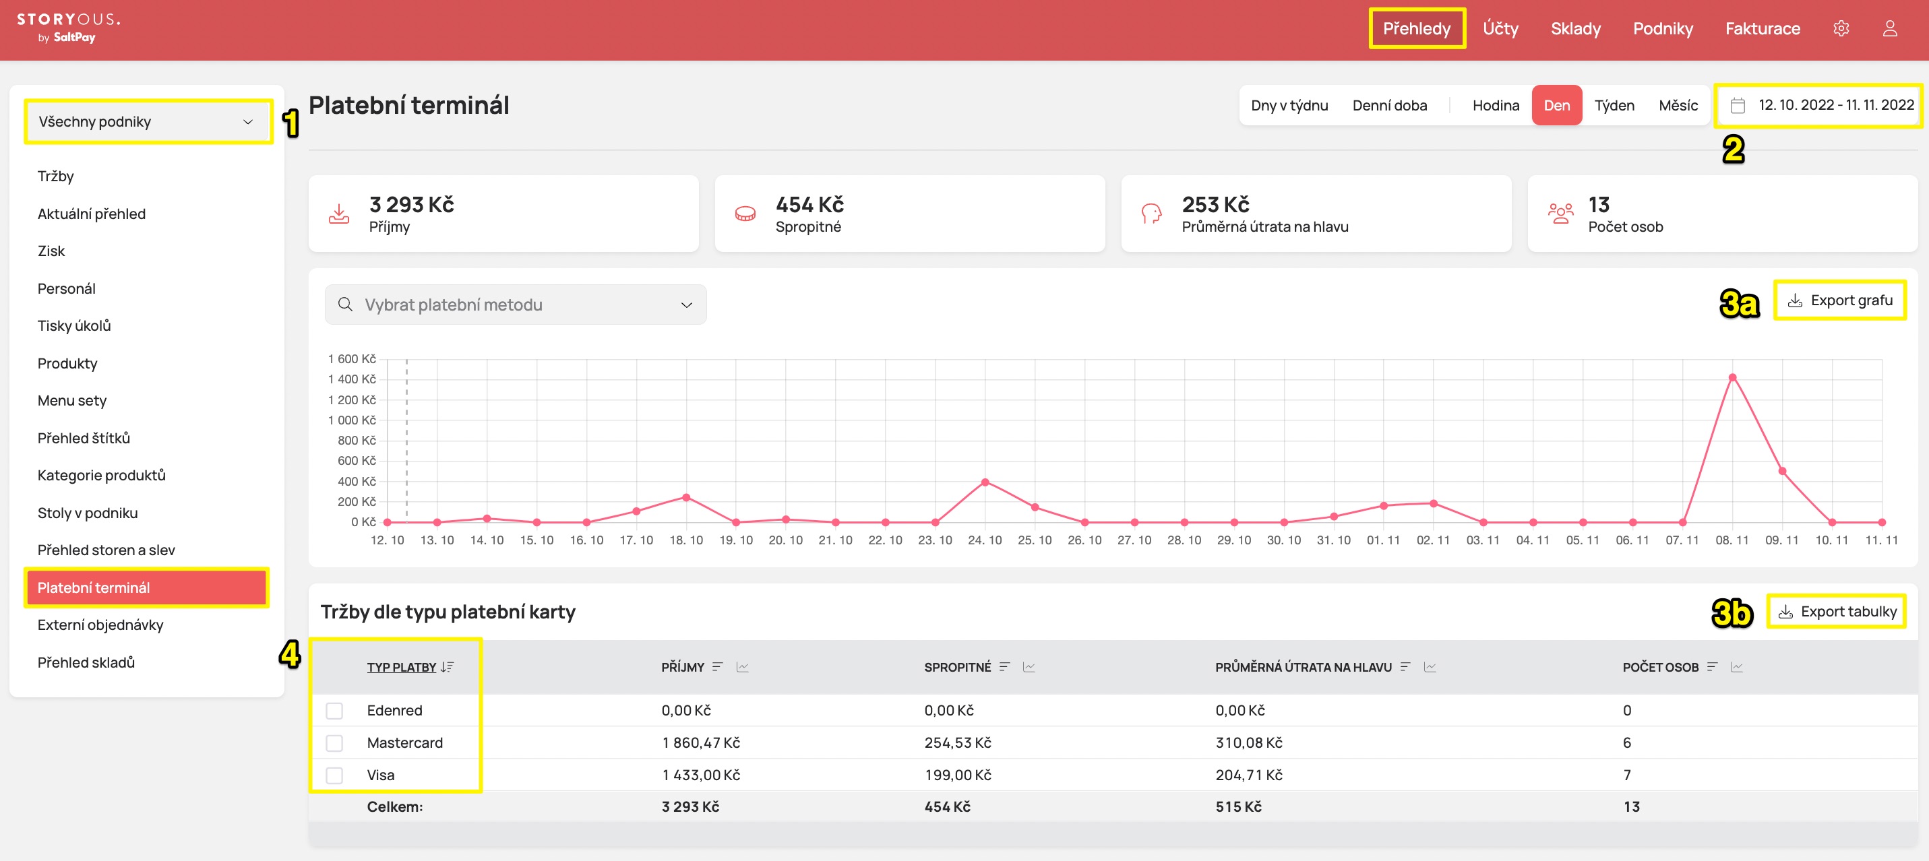The height and width of the screenshot is (861, 1929).
Task: Select Platební terminál in the sidebar
Action: click(147, 587)
